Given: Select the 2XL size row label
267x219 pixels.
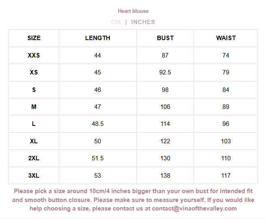Looking at the screenshot, I should pos(34,158).
